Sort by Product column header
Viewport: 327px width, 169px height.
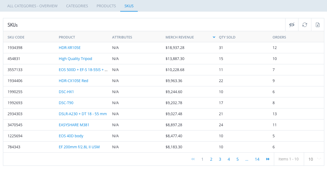[67, 37]
